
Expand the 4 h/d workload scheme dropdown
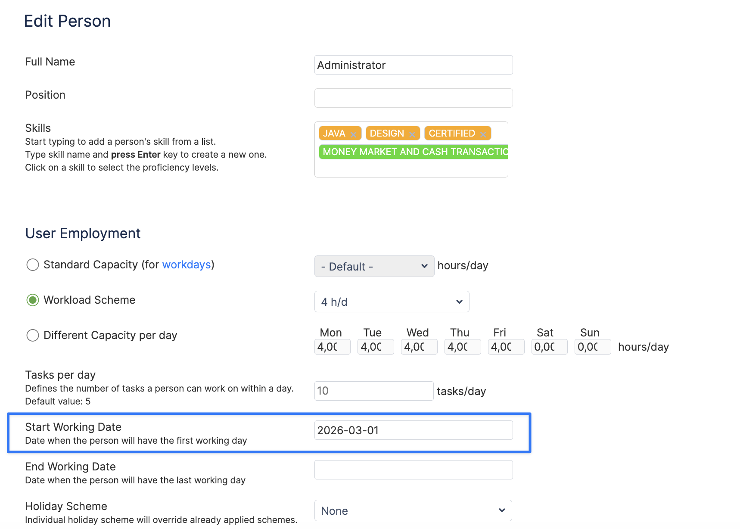(392, 302)
